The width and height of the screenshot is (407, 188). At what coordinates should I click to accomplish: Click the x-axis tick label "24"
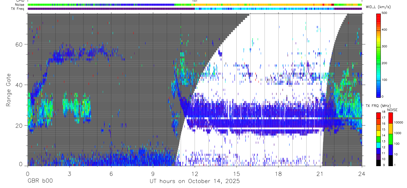[362, 174]
